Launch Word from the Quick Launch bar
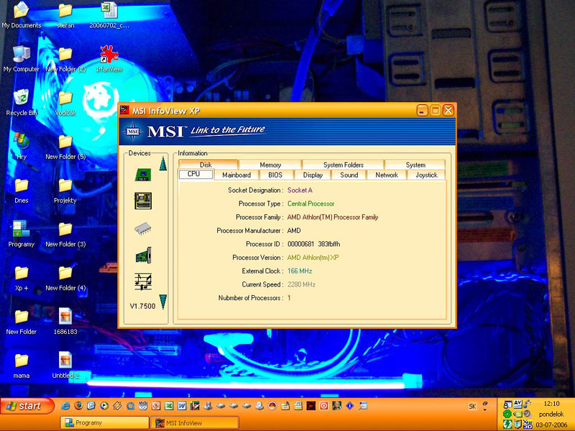This screenshot has width=575, height=431. click(x=182, y=406)
